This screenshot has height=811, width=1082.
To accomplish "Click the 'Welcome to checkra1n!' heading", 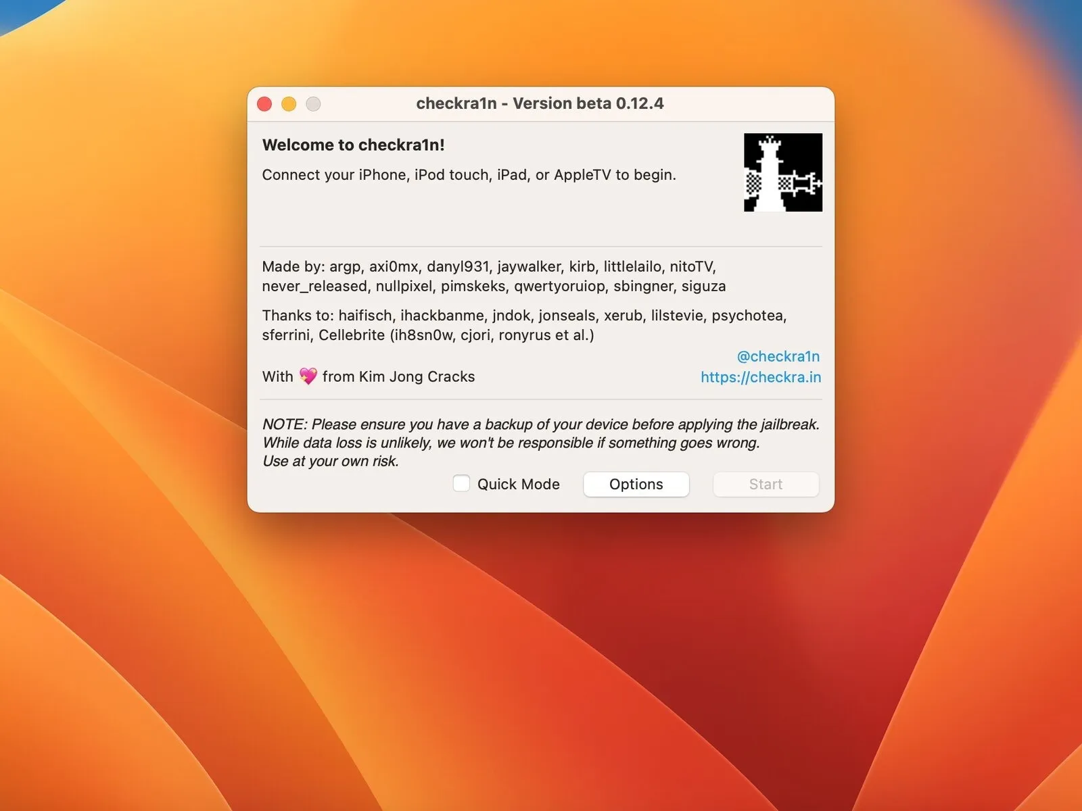I will (x=353, y=145).
